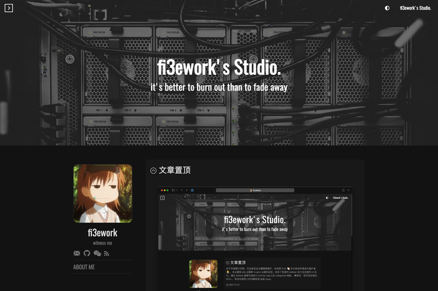Click the fi3ework author name
This screenshot has width=438, height=291.
click(x=102, y=233)
